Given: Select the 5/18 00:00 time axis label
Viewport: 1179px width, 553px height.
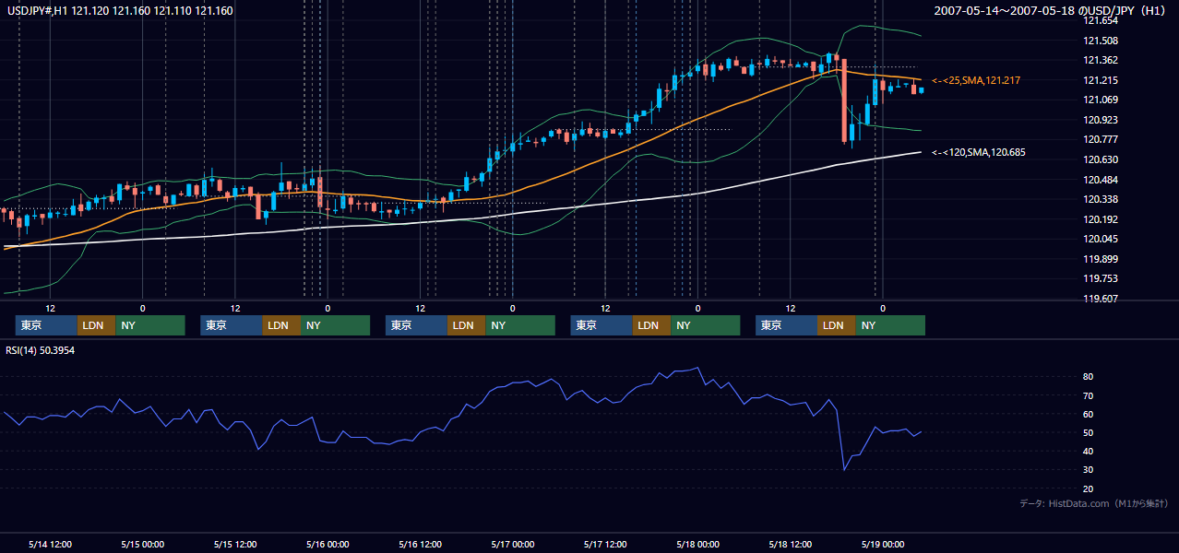Looking at the screenshot, I should (x=698, y=544).
